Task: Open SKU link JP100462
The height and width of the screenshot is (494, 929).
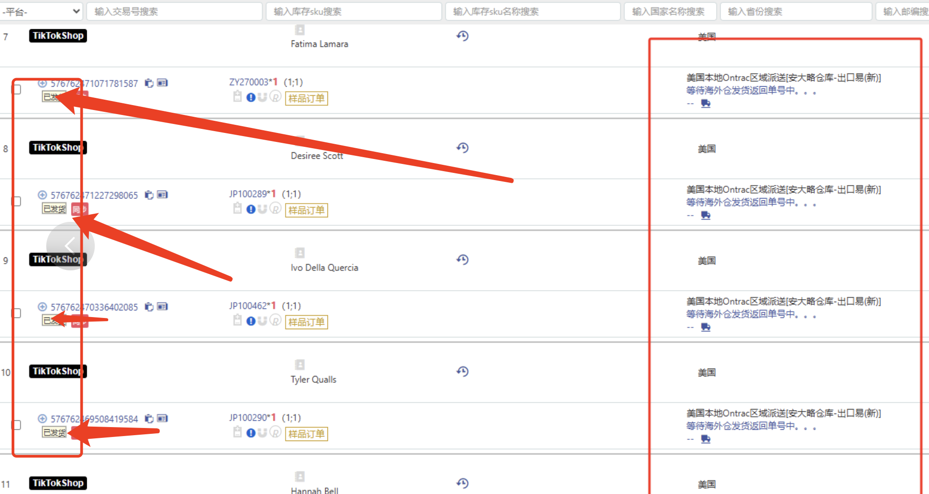Action: (x=248, y=306)
